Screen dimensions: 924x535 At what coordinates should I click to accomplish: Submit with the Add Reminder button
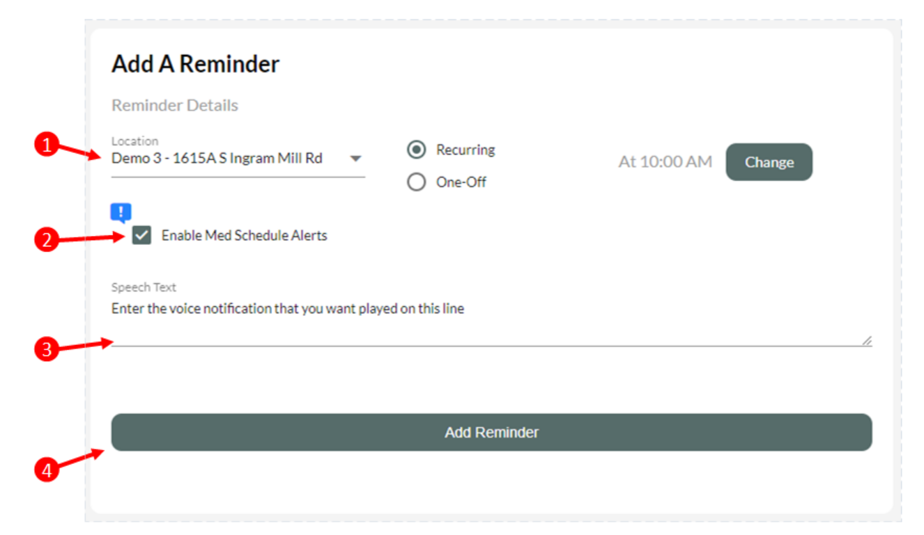pyautogui.click(x=491, y=432)
